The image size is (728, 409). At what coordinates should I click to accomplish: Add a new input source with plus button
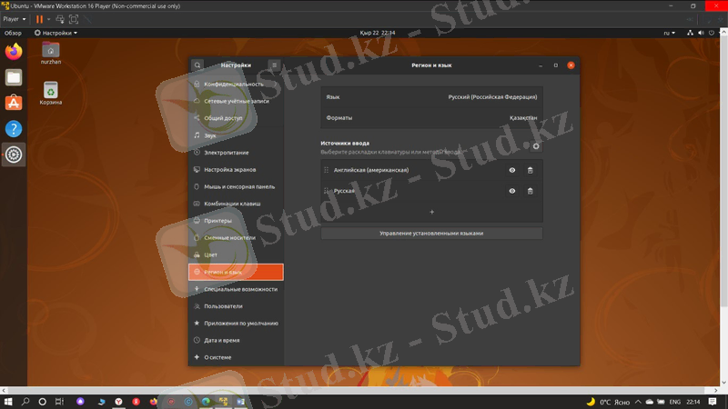pos(431,212)
